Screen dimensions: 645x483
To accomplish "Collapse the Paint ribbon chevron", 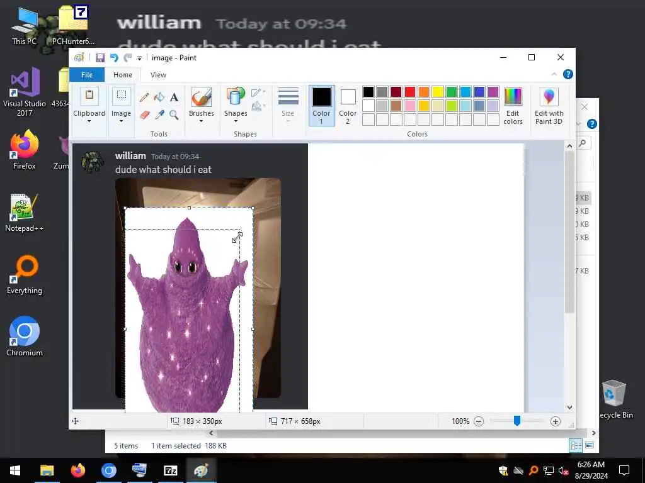I will coord(554,74).
